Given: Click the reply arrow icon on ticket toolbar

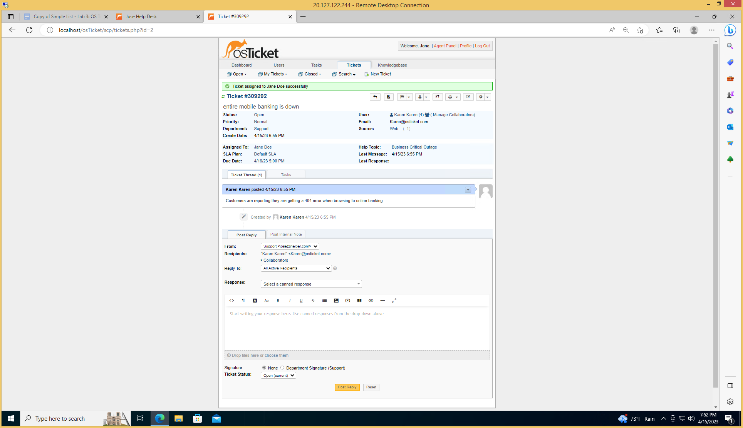Looking at the screenshot, I should [375, 97].
